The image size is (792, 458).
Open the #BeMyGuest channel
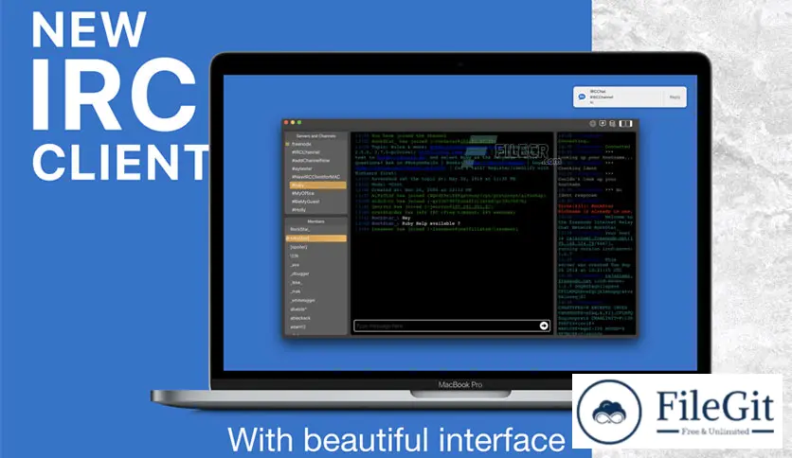coord(306,202)
